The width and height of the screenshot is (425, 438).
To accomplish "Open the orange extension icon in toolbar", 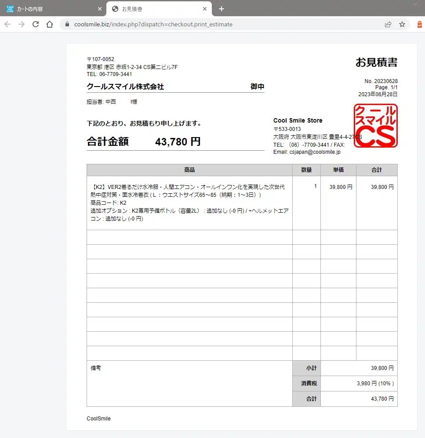I will [419, 24].
